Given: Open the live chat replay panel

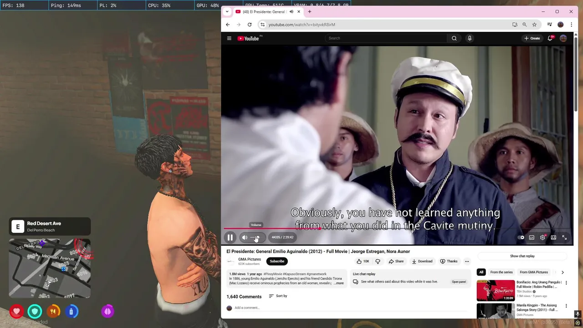Looking at the screenshot, I should (x=459, y=282).
